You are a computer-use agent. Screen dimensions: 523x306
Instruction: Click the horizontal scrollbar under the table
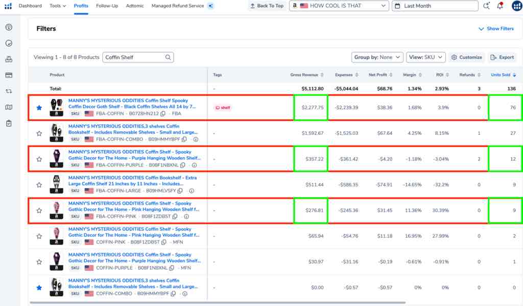click(218, 302)
